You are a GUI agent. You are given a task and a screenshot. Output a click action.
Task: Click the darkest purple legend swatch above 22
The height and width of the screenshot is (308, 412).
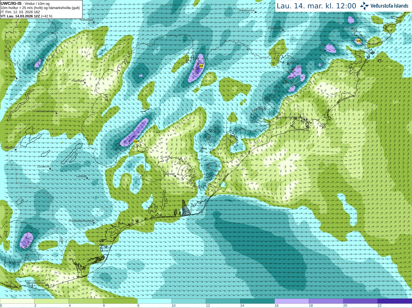[395, 301]
